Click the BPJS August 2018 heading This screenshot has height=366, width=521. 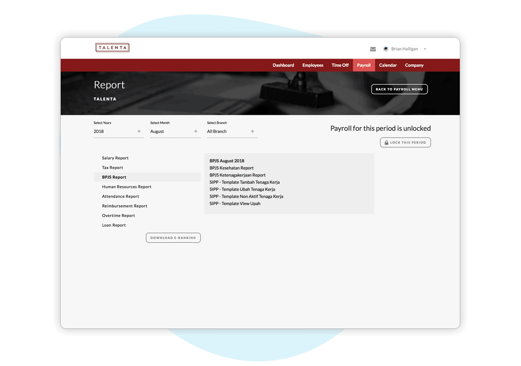click(x=226, y=161)
